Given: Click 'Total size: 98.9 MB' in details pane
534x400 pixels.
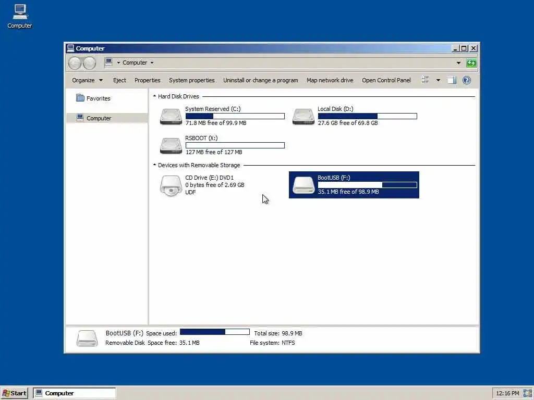Looking at the screenshot, I should (278, 333).
